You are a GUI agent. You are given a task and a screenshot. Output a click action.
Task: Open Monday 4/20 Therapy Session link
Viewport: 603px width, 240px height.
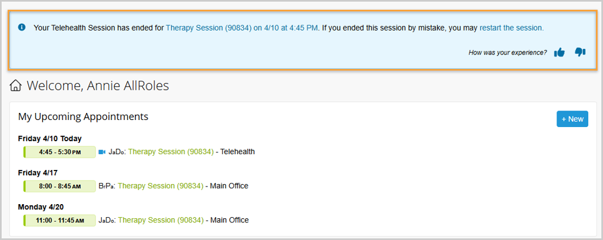tap(160, 221)
